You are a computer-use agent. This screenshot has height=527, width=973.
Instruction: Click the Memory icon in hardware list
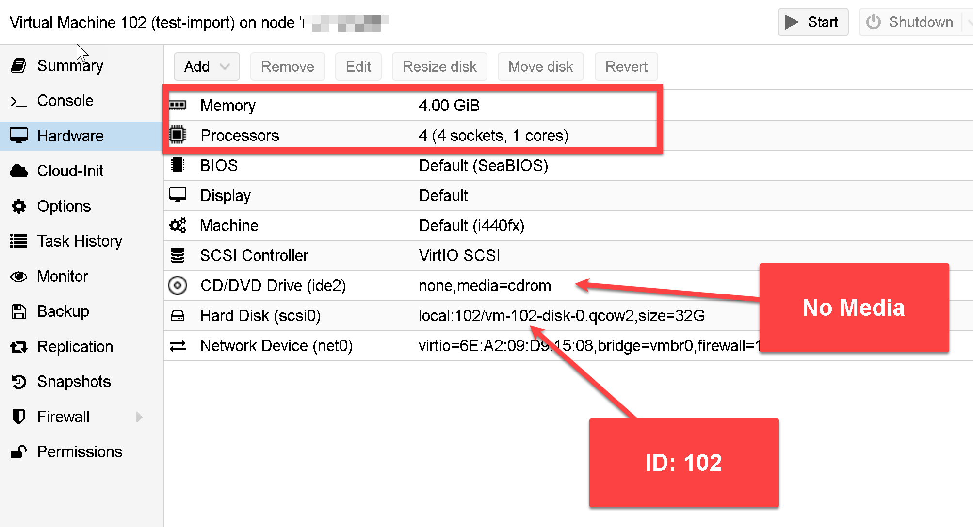(178, 105)
